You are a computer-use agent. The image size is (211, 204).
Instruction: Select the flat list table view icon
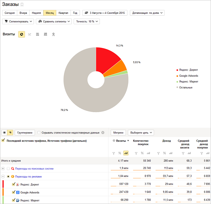pyautogui.click(x=4, y=132)
